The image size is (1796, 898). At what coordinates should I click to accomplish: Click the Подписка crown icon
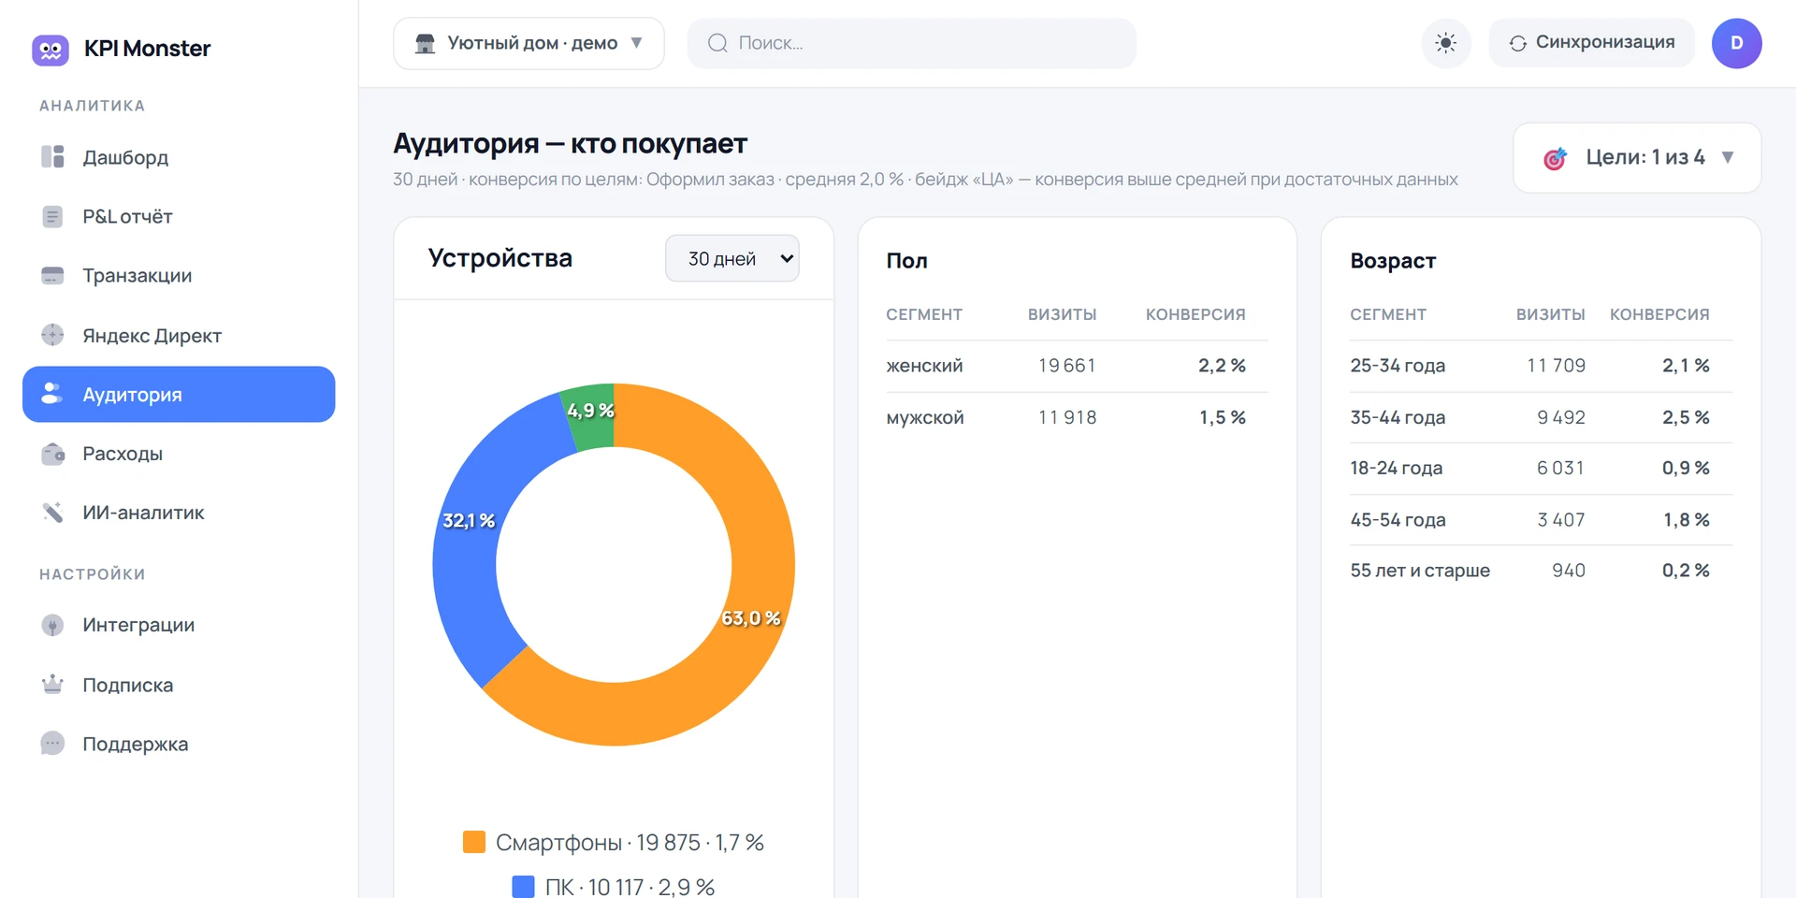point(52,685)
